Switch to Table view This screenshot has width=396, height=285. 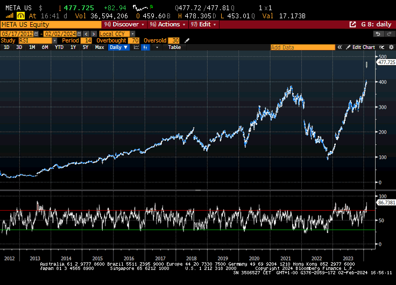point(174,47)
